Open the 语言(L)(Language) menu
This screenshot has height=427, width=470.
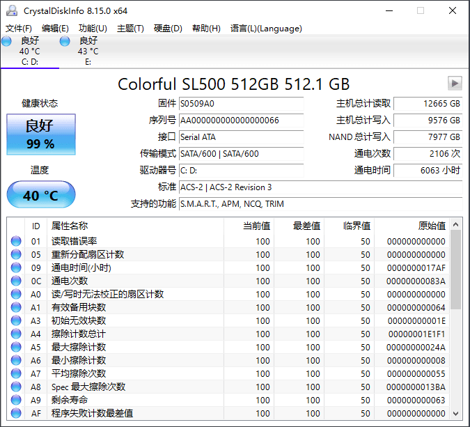click(x=266, y=29)
